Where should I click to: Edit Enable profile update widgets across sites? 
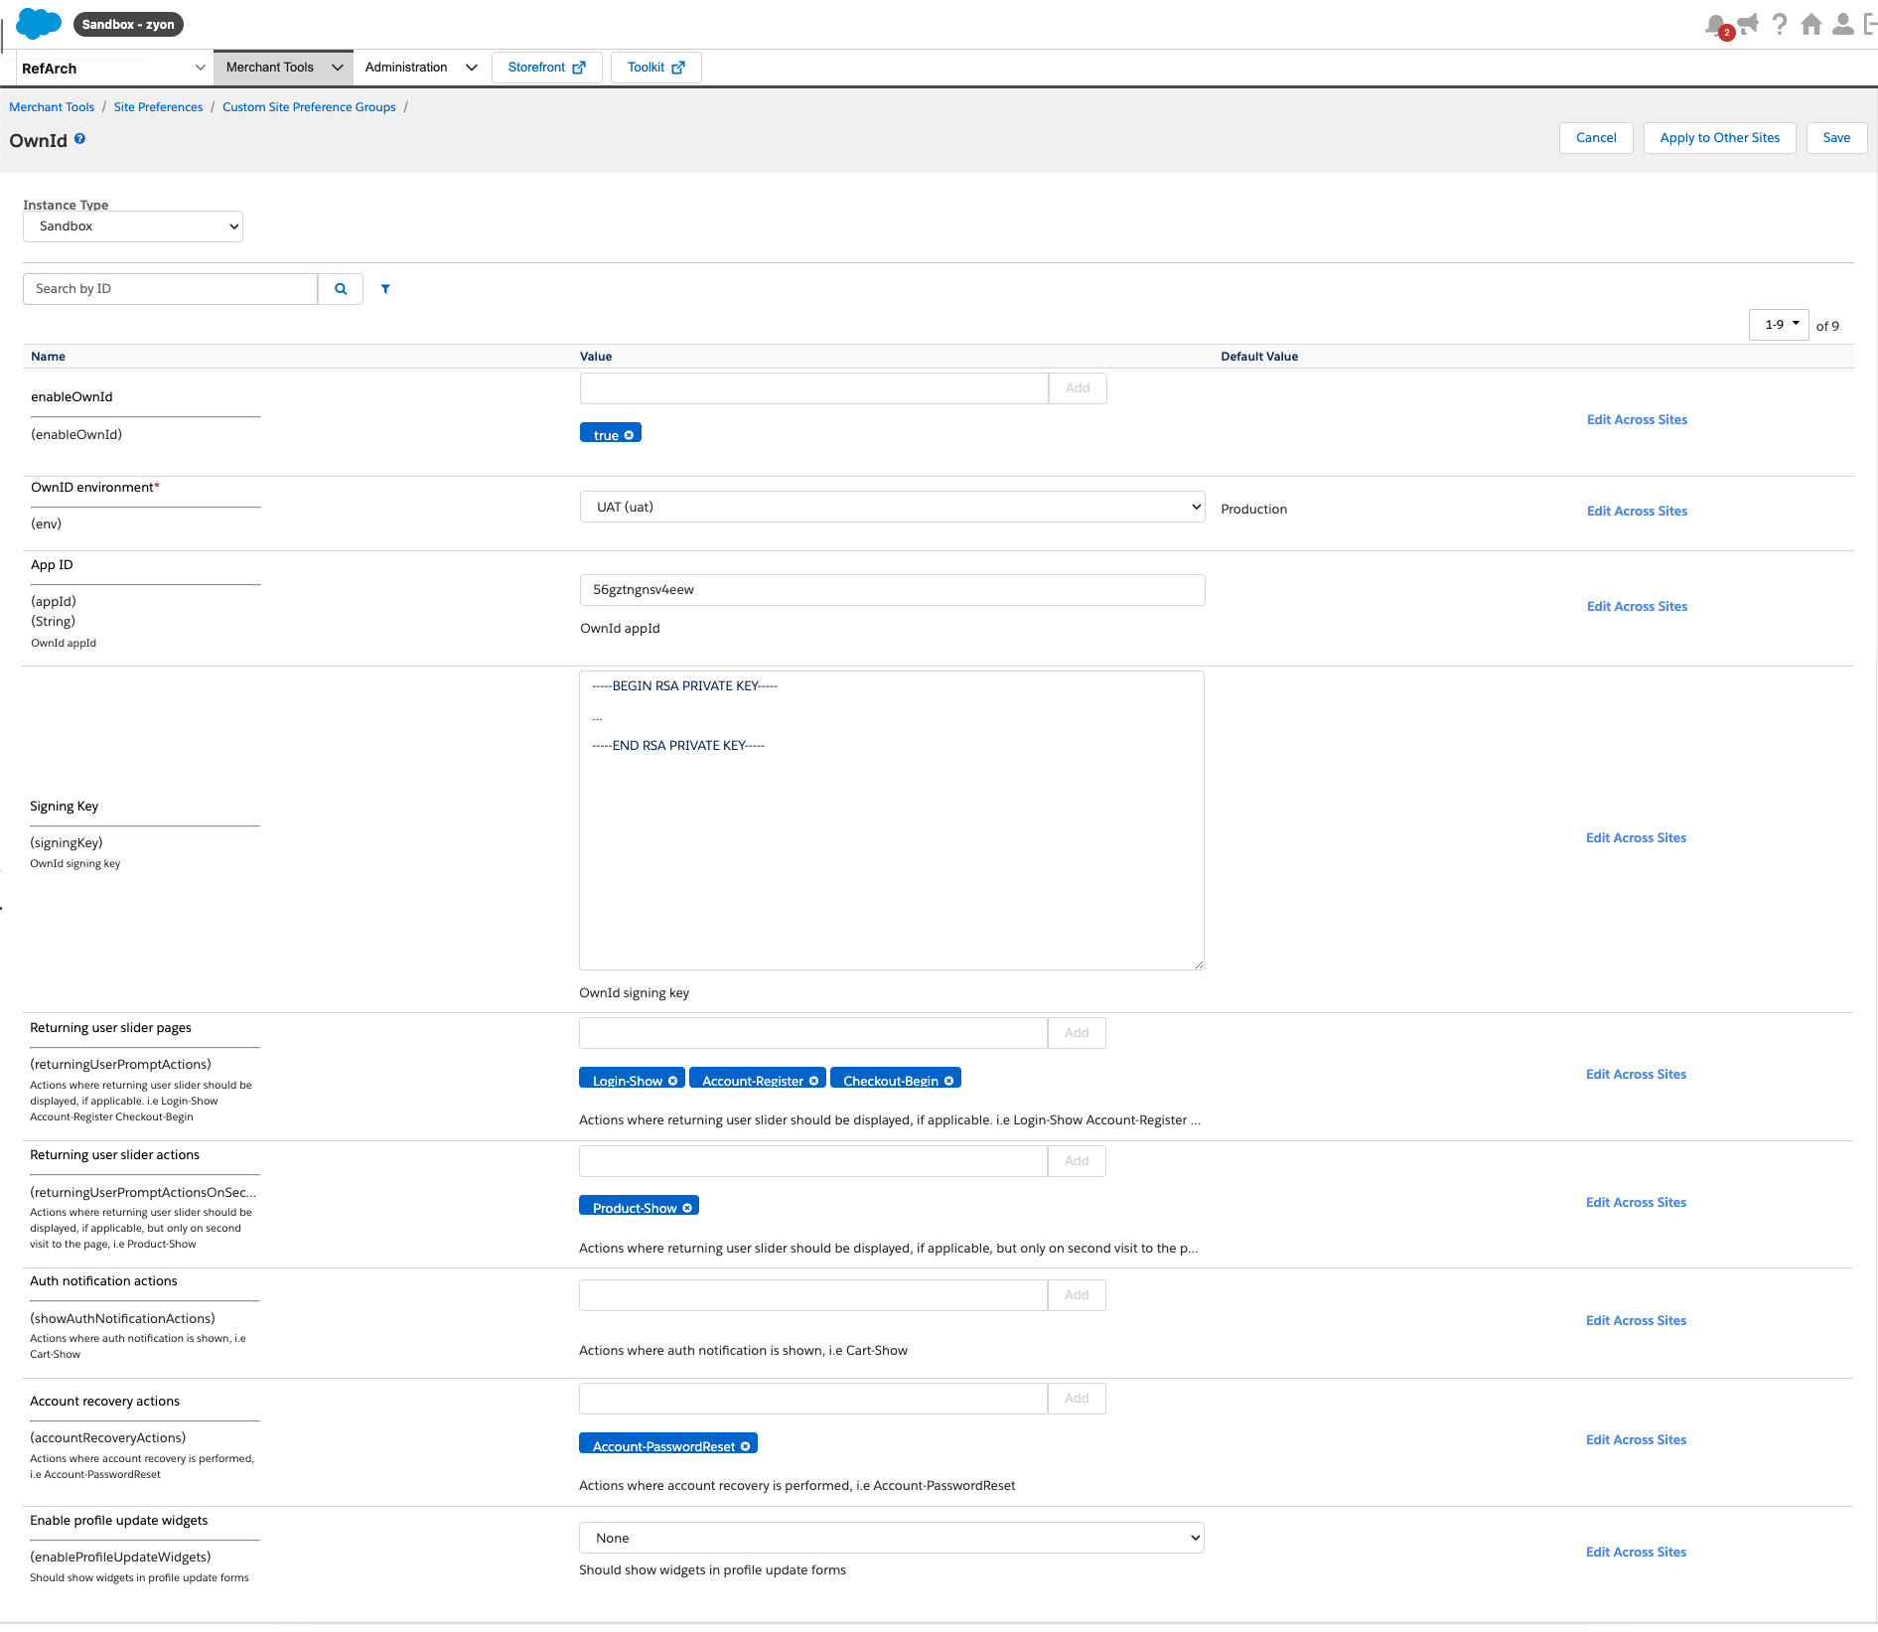(x=1636, y=1553)
